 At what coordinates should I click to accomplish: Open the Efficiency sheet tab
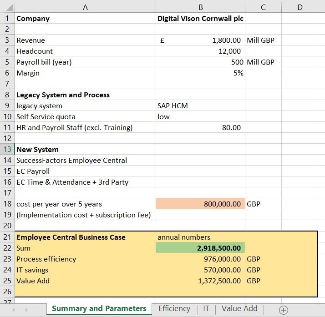click(174, 308)
